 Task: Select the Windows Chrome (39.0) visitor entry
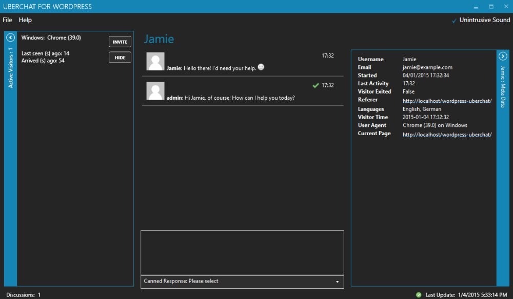(x=51, y=38)
